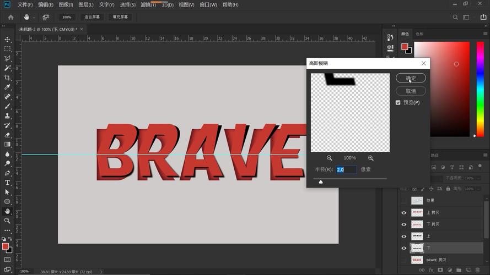Open the 图层(L) layer menu

[86, 5]
